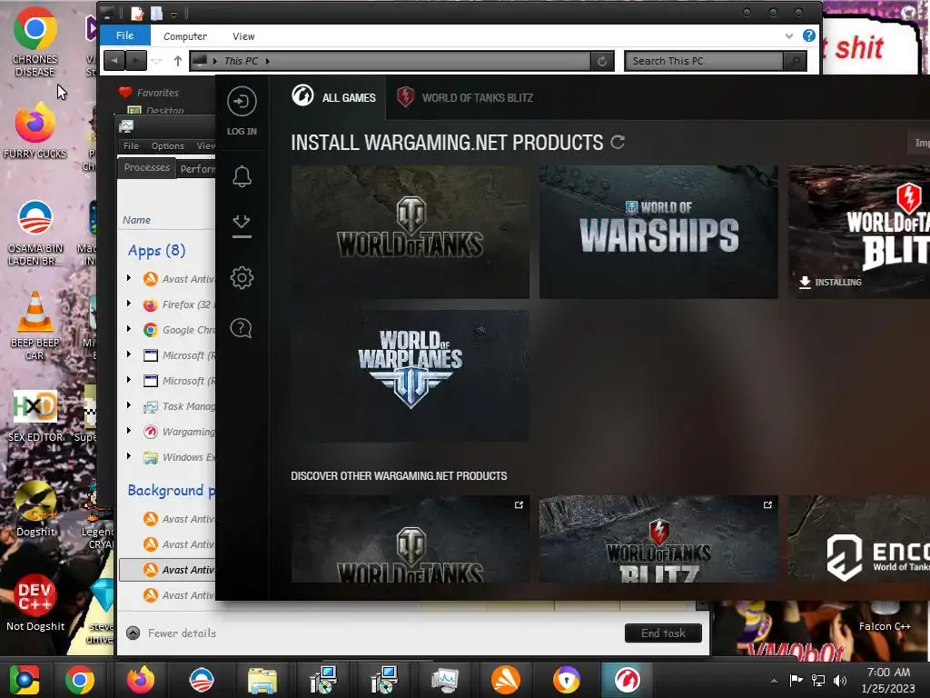Screen dimensions: 930x698
Task: Open the settings gear in Wargaming launcher
Action: (242, 277)
